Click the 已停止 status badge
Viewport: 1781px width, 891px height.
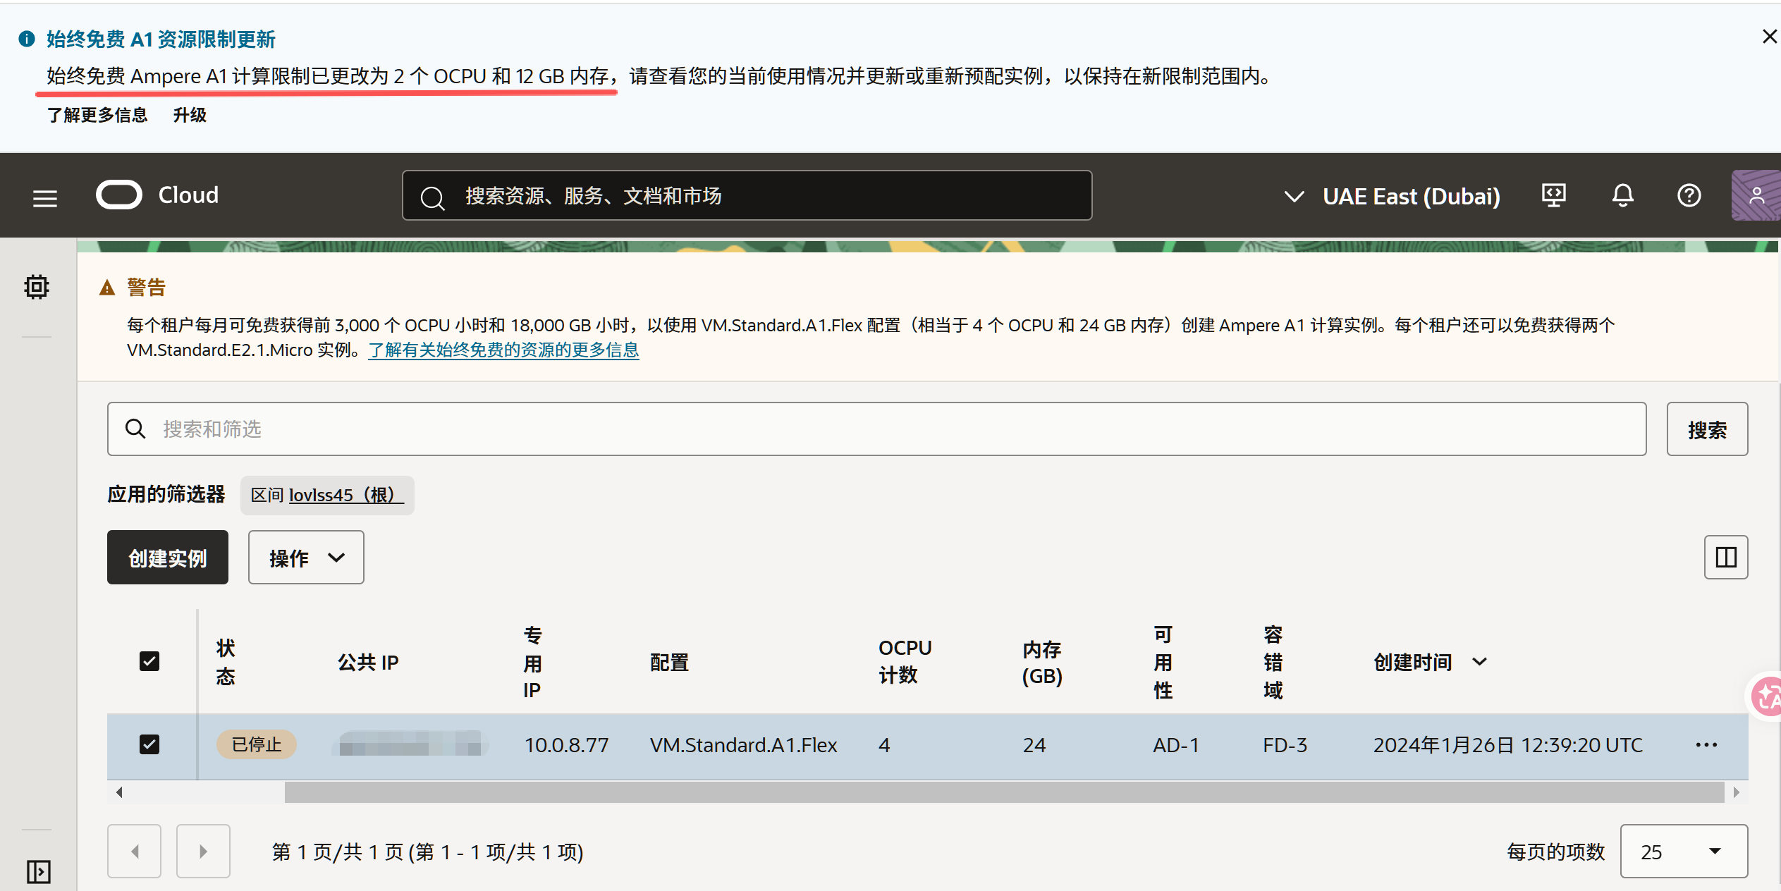pyautogui.click(x=256, y=744)
